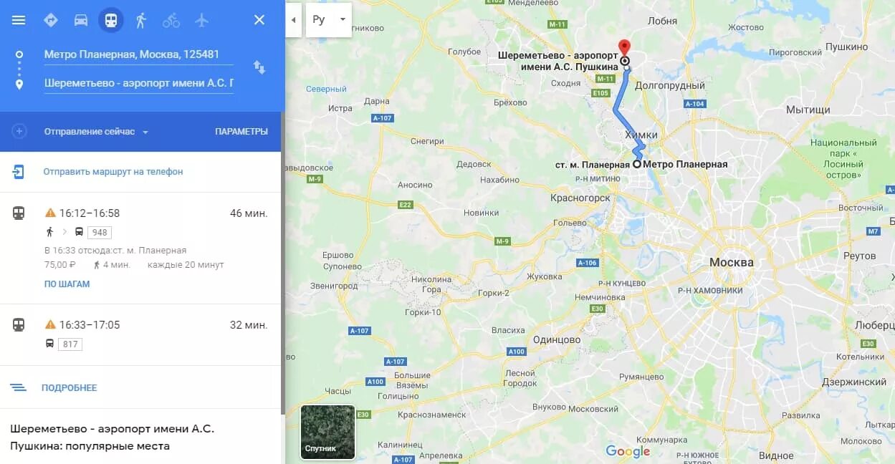Screen dimensions: 895x464
Task: Swap origin and destination points
Action: coord(259,67)
